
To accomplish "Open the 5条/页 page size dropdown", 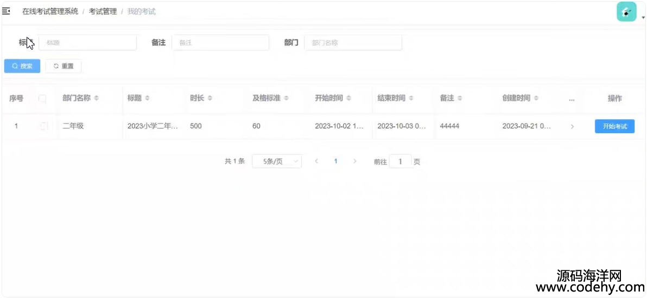I will [277, 161].
